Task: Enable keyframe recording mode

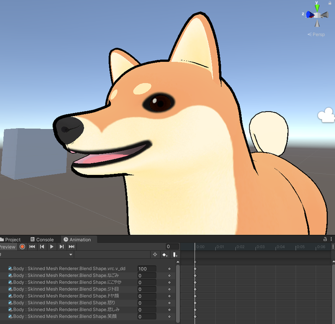Action: tap(22, 246)
